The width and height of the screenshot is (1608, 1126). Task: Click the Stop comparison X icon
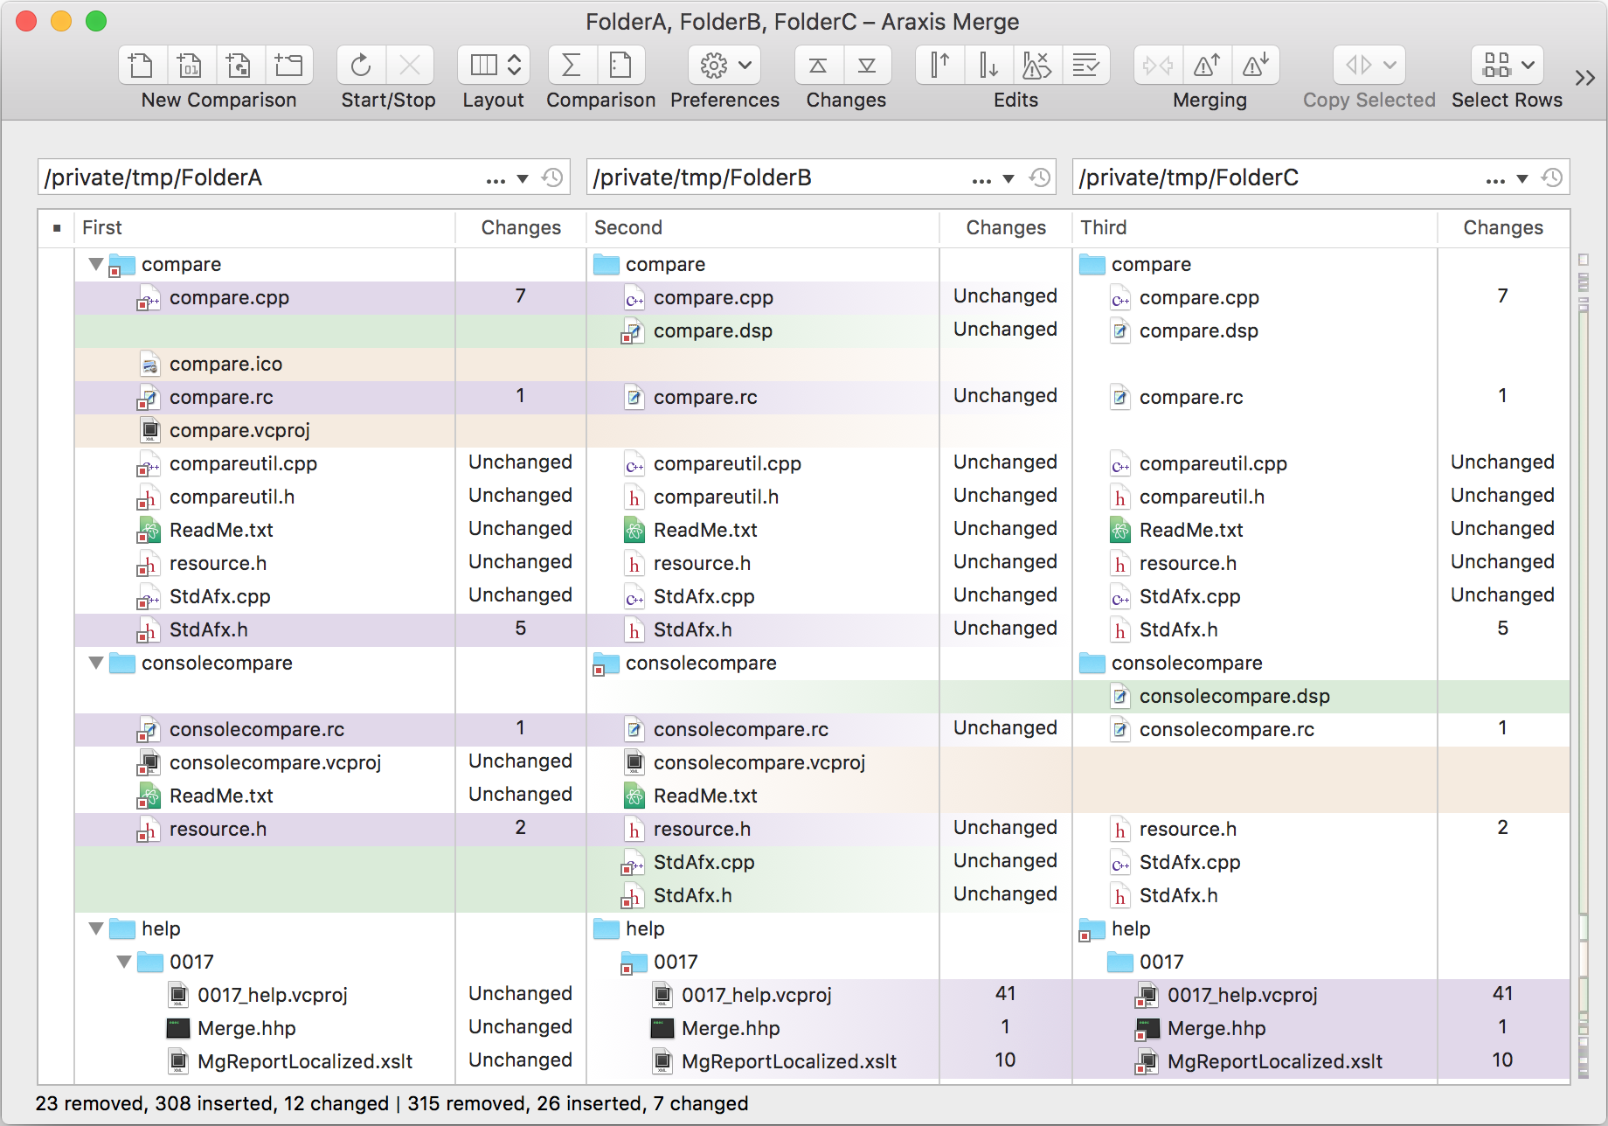tap(410, 65)
